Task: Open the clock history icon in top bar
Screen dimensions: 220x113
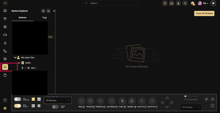Action: [x=165, y=3]
